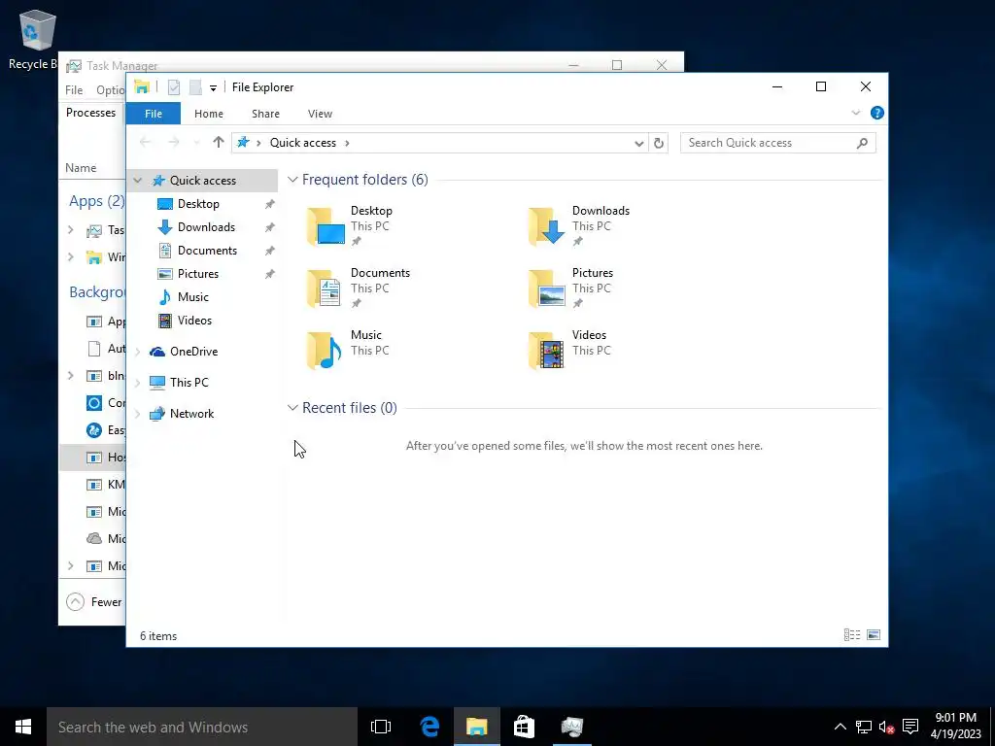
Task: Expand the OneDrive tree node
Action: pos(138,352)
